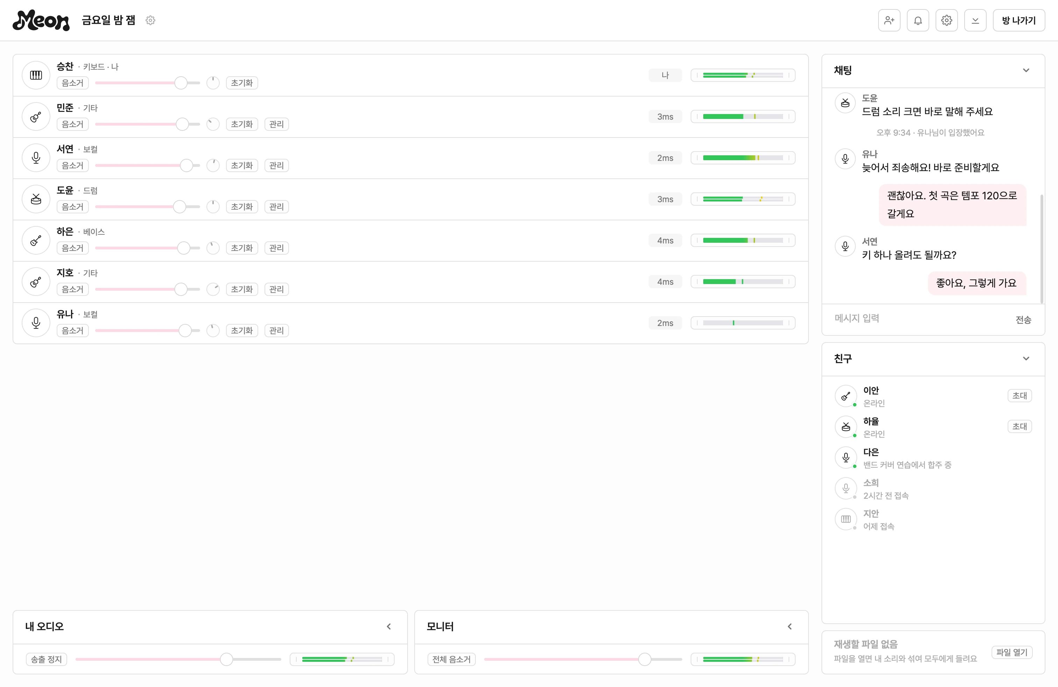Click the 메시지 입력 chat field

pyautogui.click(x=920, y=319)
